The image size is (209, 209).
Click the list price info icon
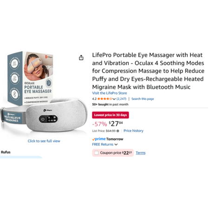click(118, 131)
